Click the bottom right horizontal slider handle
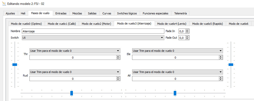254x101 pixels. click(x=175, y=93)
